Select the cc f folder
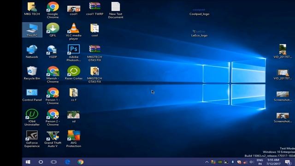The image size is (295, 166). click(x=74, y=95)
